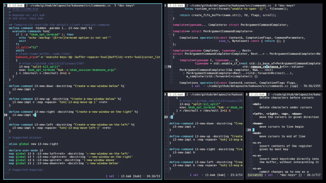Click truncated kakoune path tab in bottom-middle pane

tap(214, 94)
